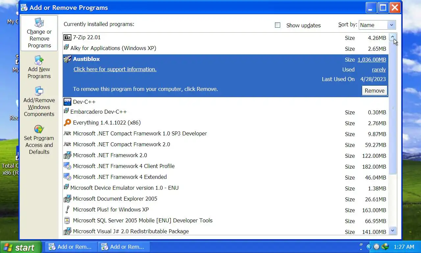421x253 pixels.
Task: Click the Everything 1.4.1.1022 magnifier icon
Action: [x=67, y=123]
